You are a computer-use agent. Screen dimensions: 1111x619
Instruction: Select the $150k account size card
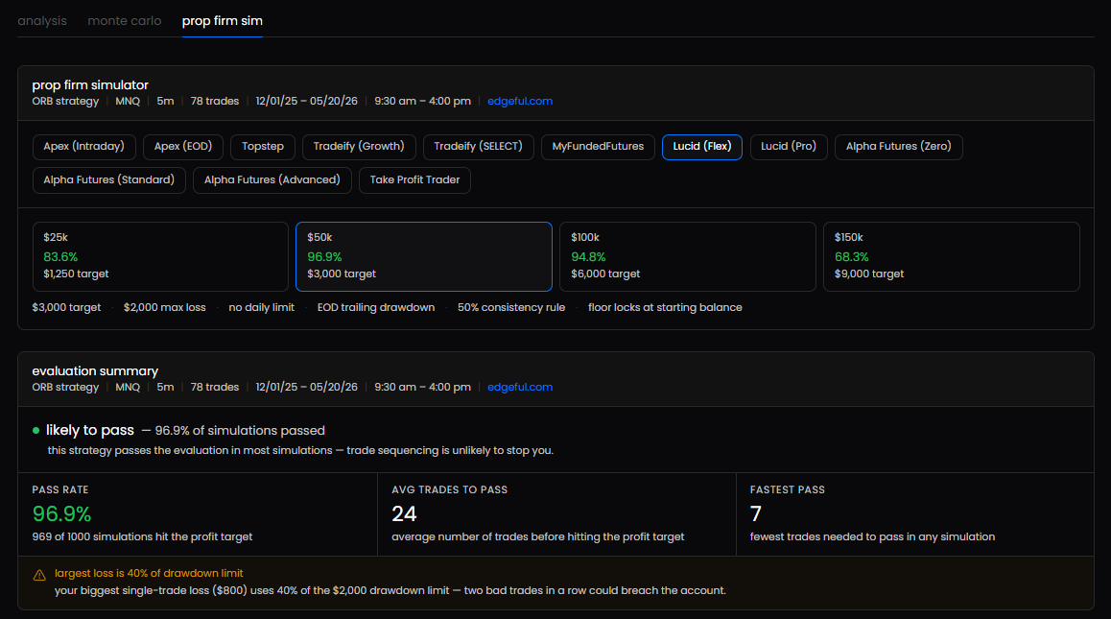click(x=951, y=256)
